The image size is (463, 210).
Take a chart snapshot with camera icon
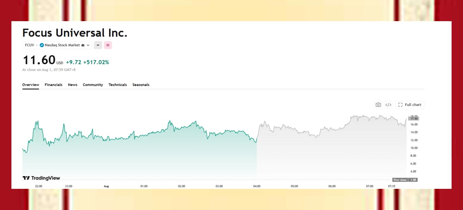click(378, 105)
